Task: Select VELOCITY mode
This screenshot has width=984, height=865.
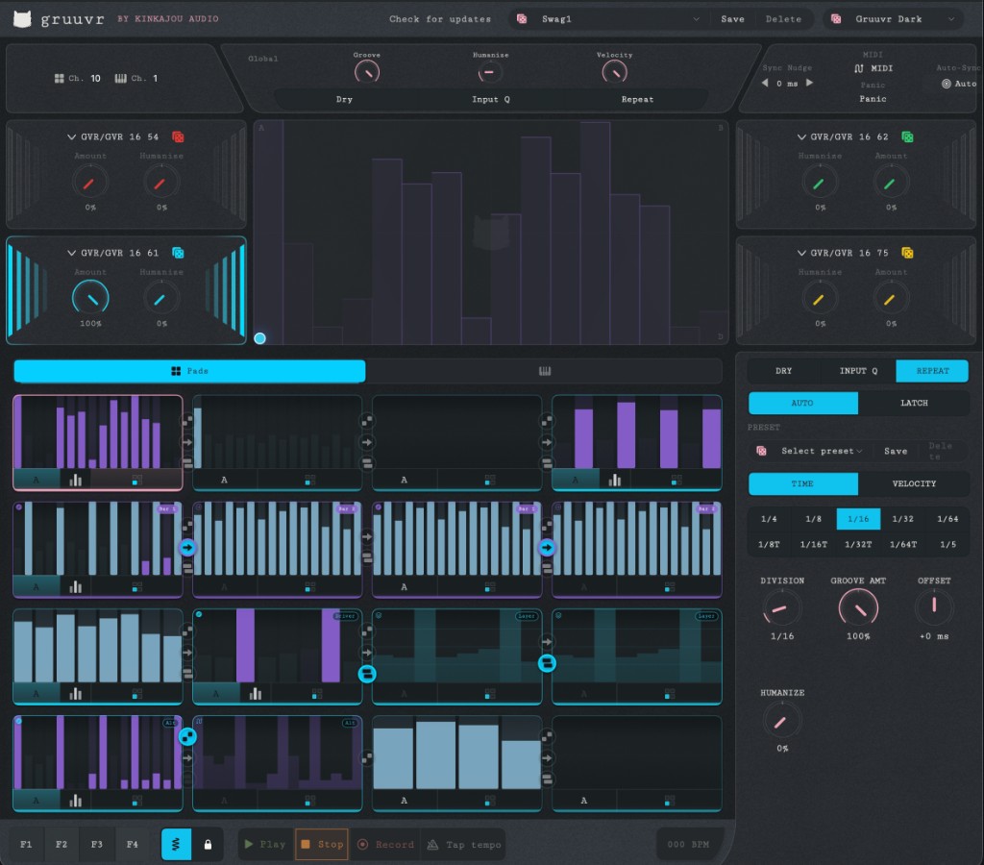Action: coord(914,483)
